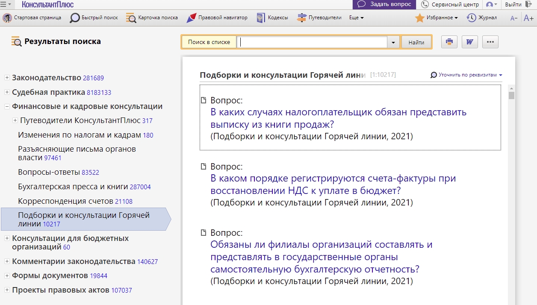This screenshot has height=305, width=537.
Task: Expand Проекты правовых актов node
Action: 7,290
